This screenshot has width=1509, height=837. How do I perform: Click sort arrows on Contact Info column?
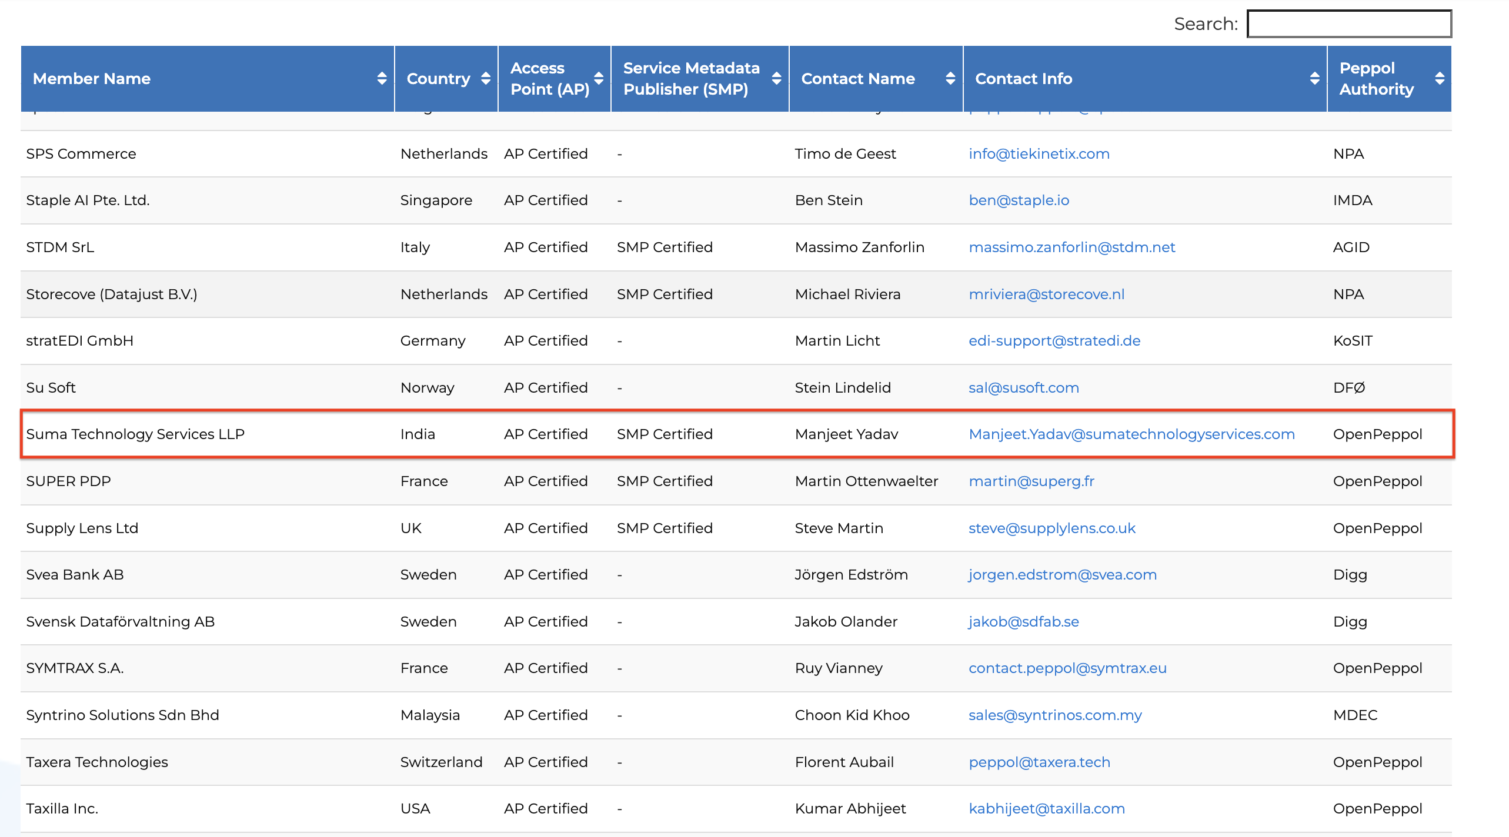click(1314, 78)
